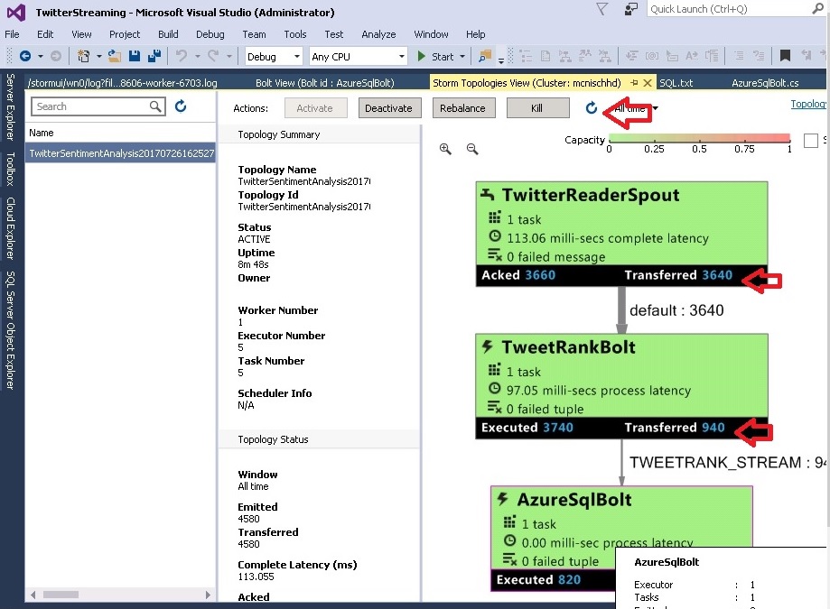
Task: Click the Deactivate action button
Action: point(389,108)
